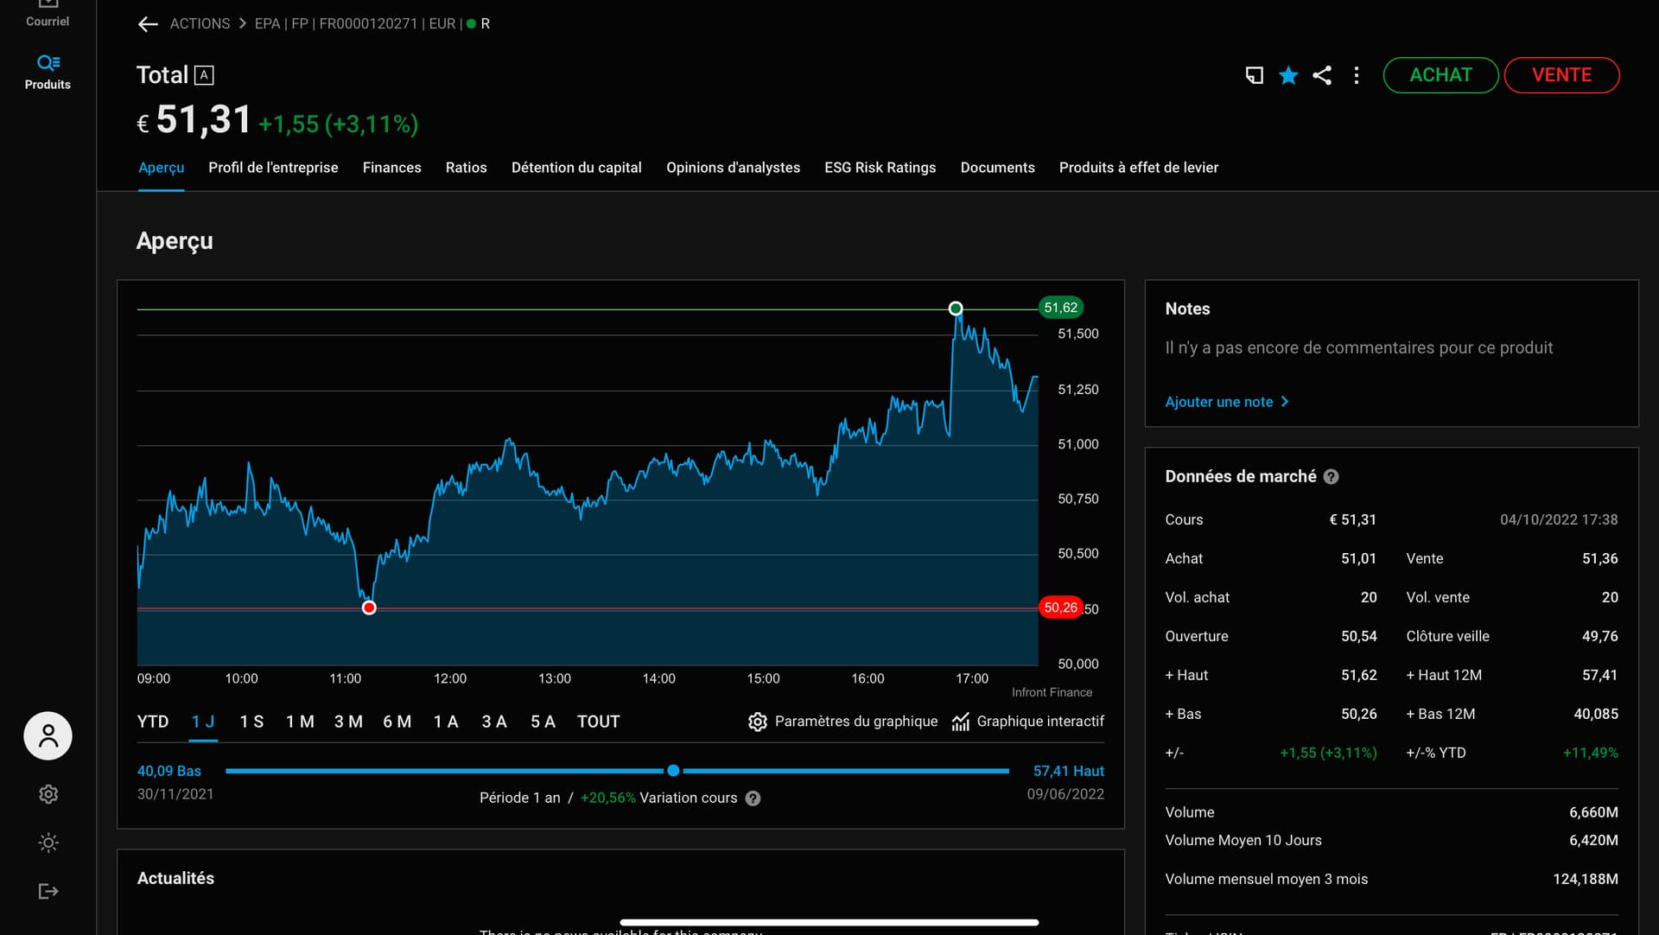The image size is (1659, 935).
Task: Click the 57,41 Haut yearly high text
Action: (1068, 771)
